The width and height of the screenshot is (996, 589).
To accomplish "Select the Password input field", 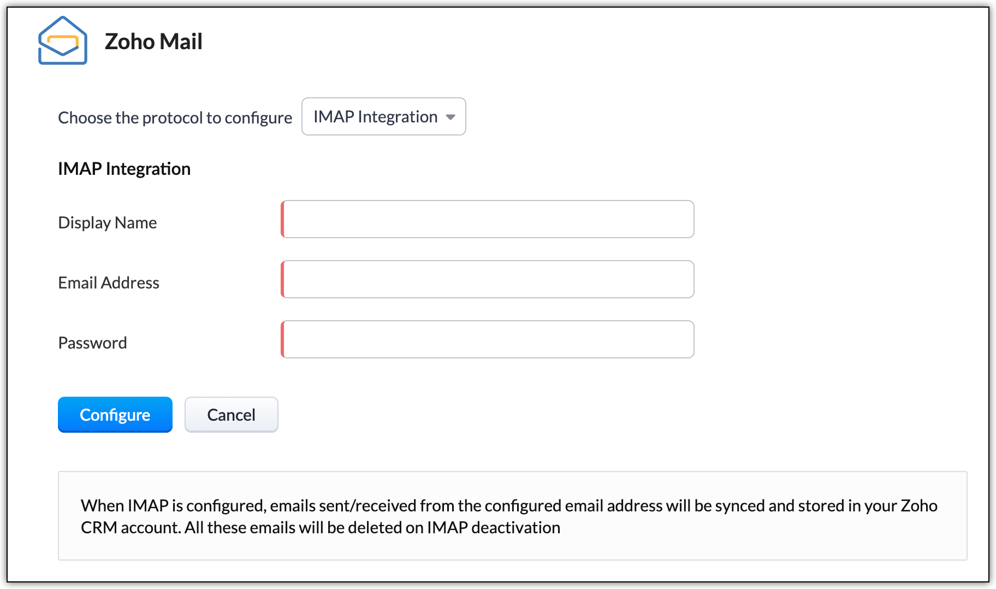I will [x=487, y=339].
